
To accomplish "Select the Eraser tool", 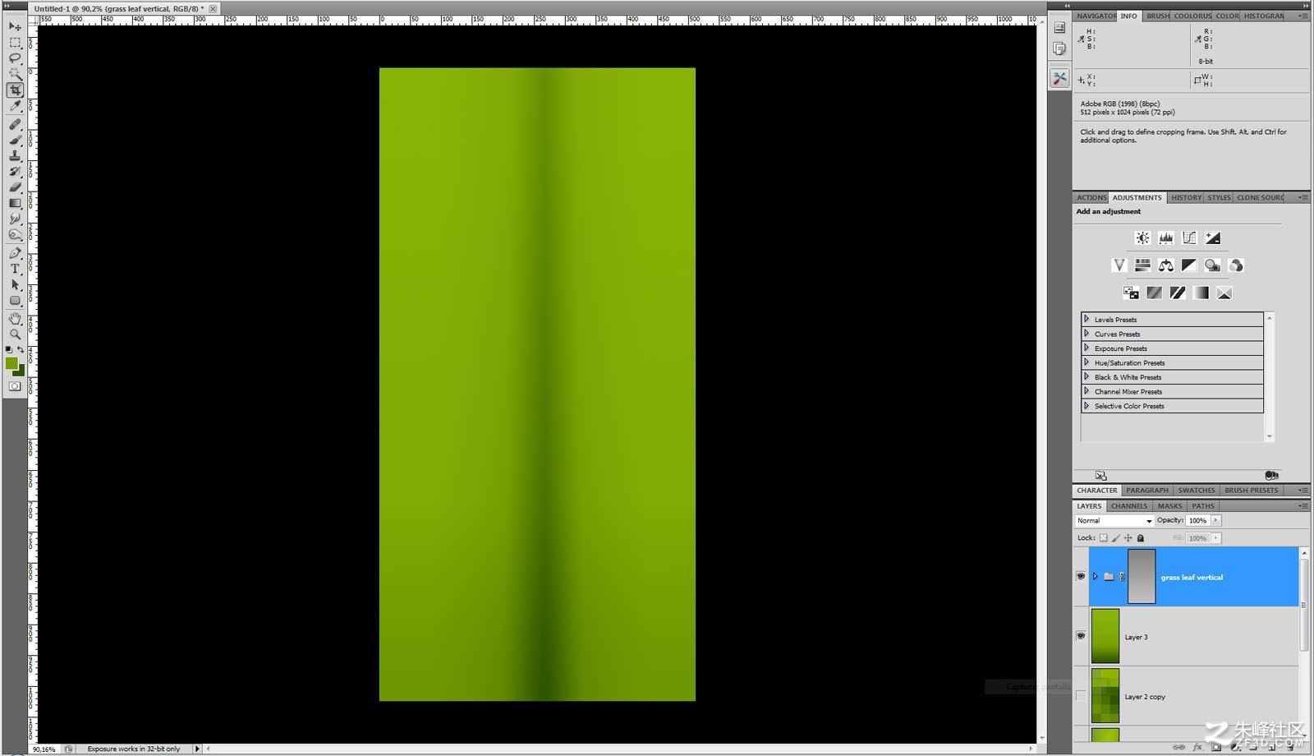I will (15, 187).
